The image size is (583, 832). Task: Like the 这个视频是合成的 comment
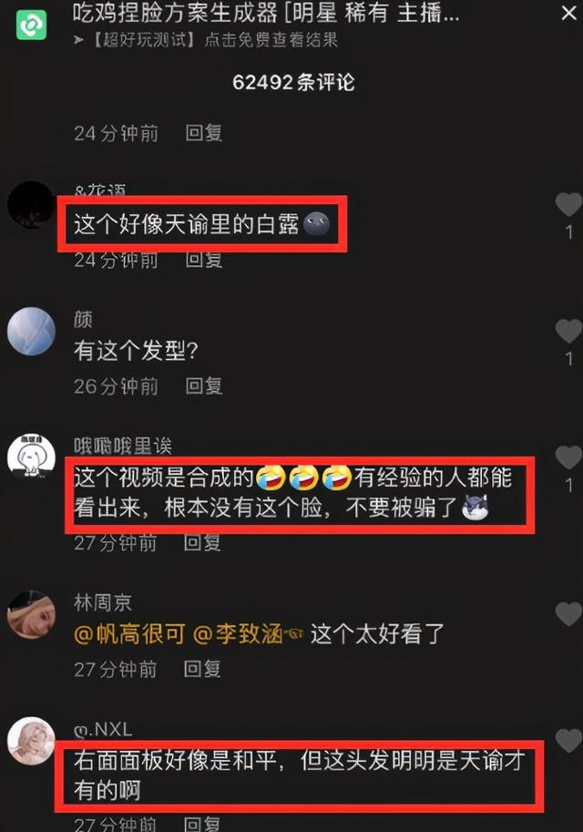click(568, 457)
